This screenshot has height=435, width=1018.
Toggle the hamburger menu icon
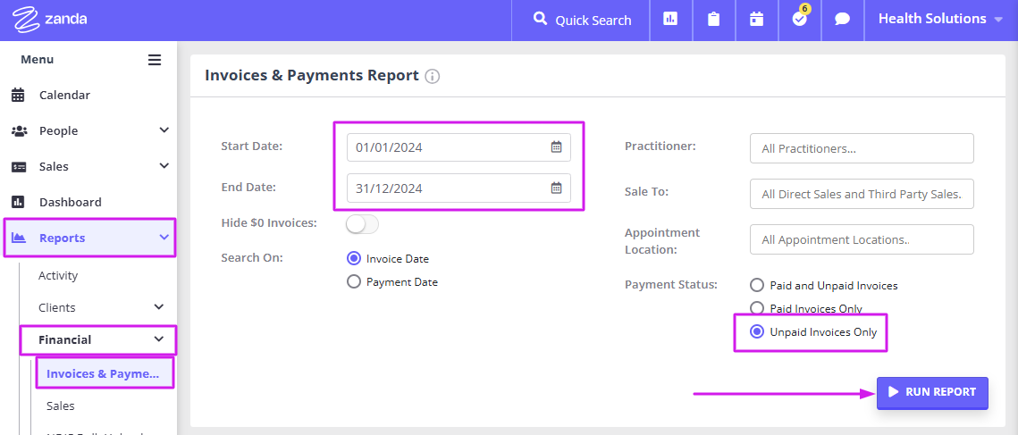pyautogui.click(x=155, y=60)
